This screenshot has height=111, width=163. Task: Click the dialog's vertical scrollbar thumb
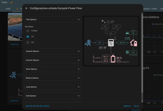(x=142, y=53)
